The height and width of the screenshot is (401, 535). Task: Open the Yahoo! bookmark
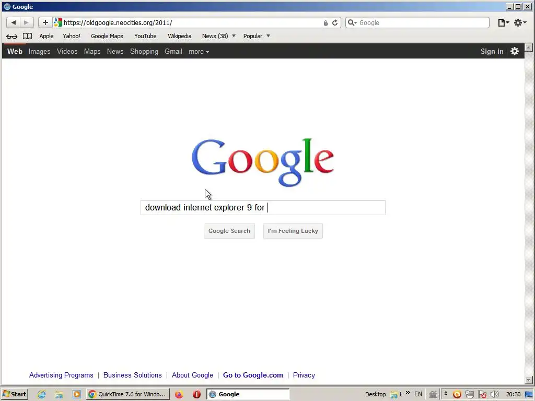tap(72, 36)
